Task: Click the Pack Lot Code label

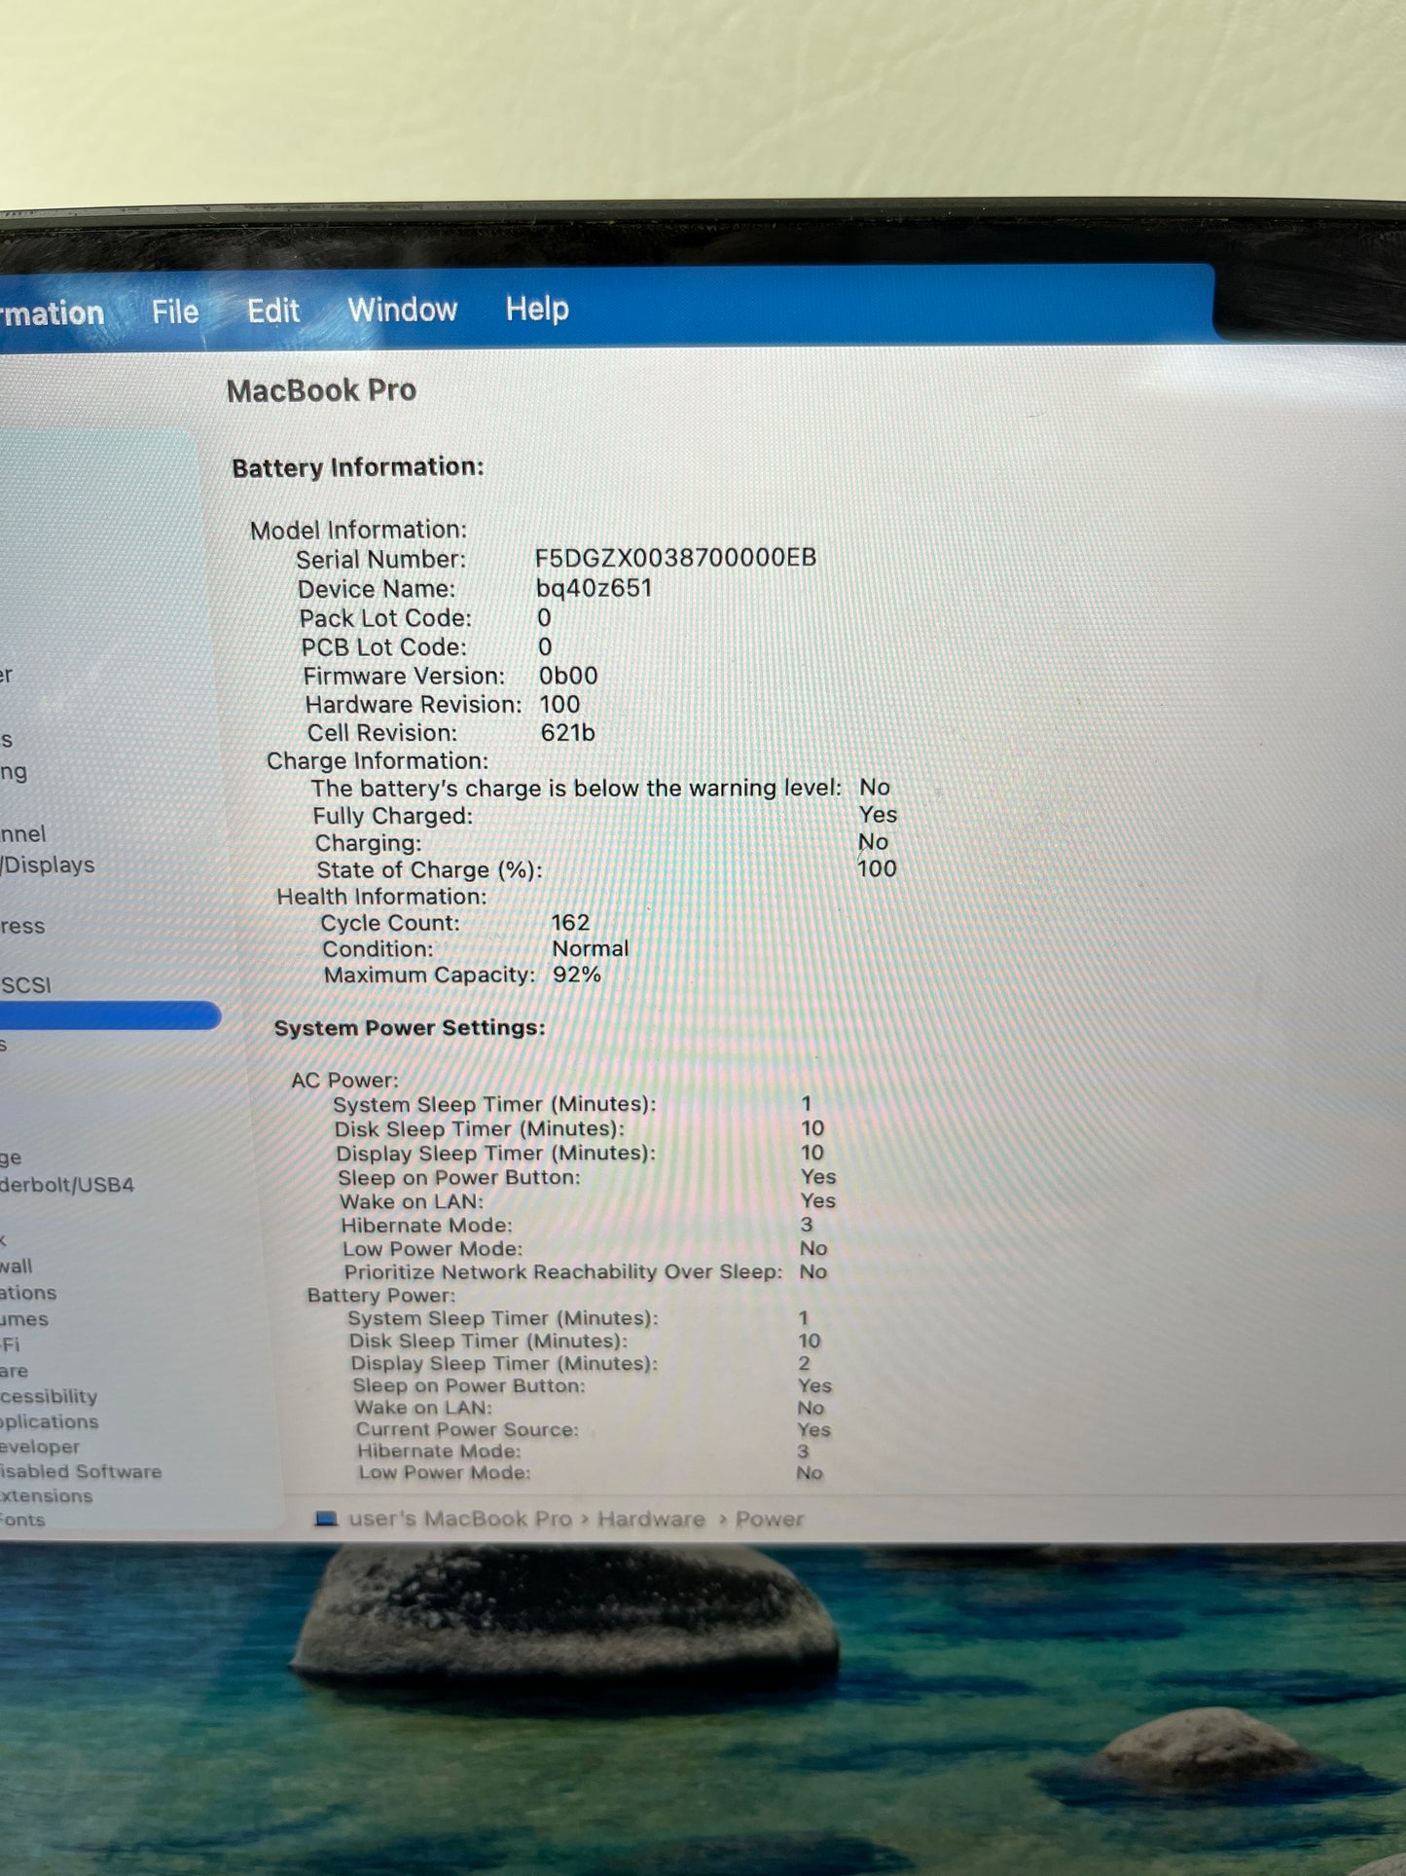Action: click(385, 618)
